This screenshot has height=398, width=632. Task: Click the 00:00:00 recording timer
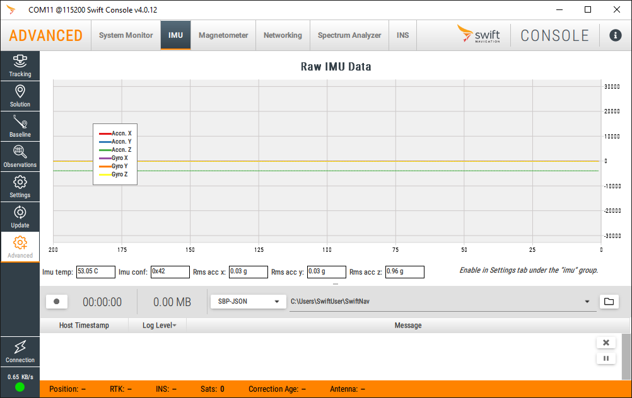pyautogui.click(x=102, y=302)
